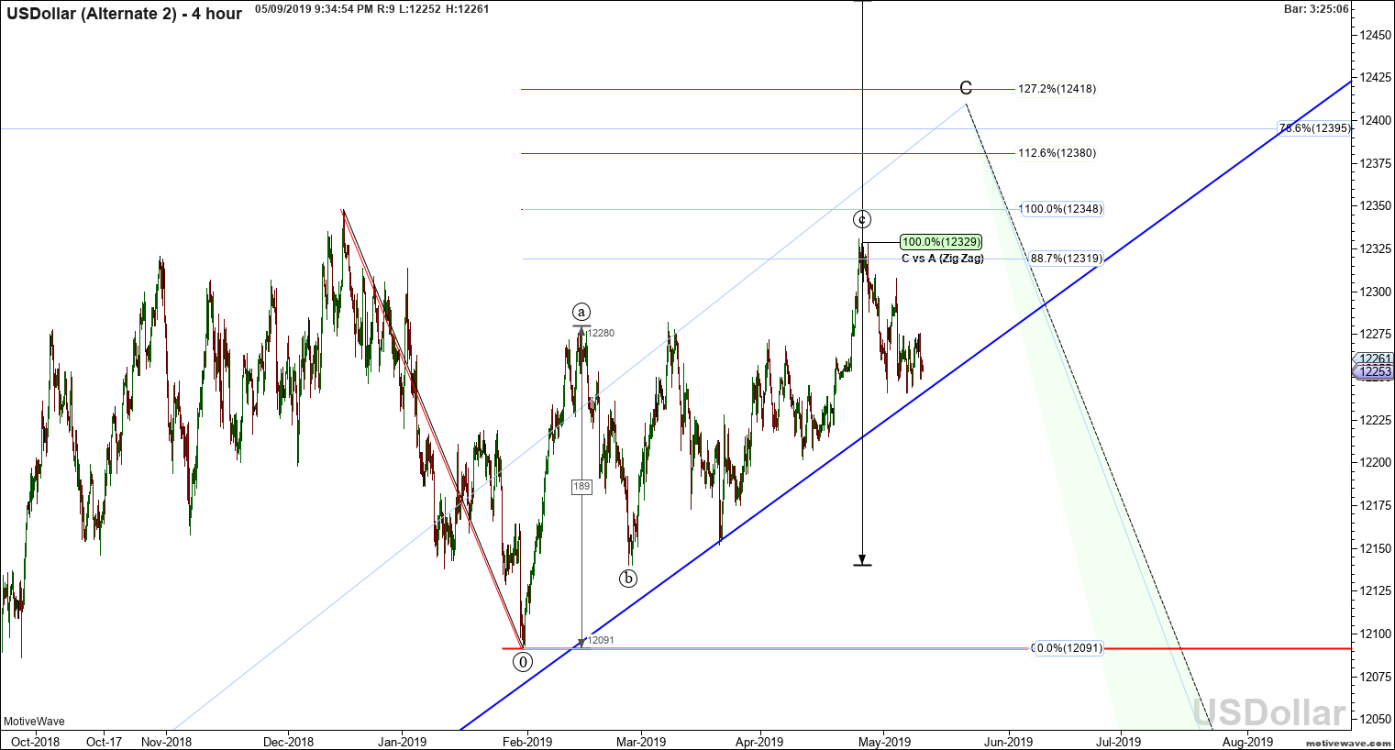Click the MotiveWave text at bottom left
Image resolution: width=1395 pixels, height=750 pixels.
coord(34,722)
